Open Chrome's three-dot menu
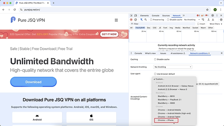Viewport: 224px width, 126px height. coord(221,10)
